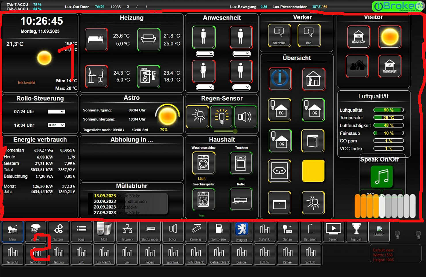Toggle the yellow square button in Übersicht
426x277 pixels.
313,171
